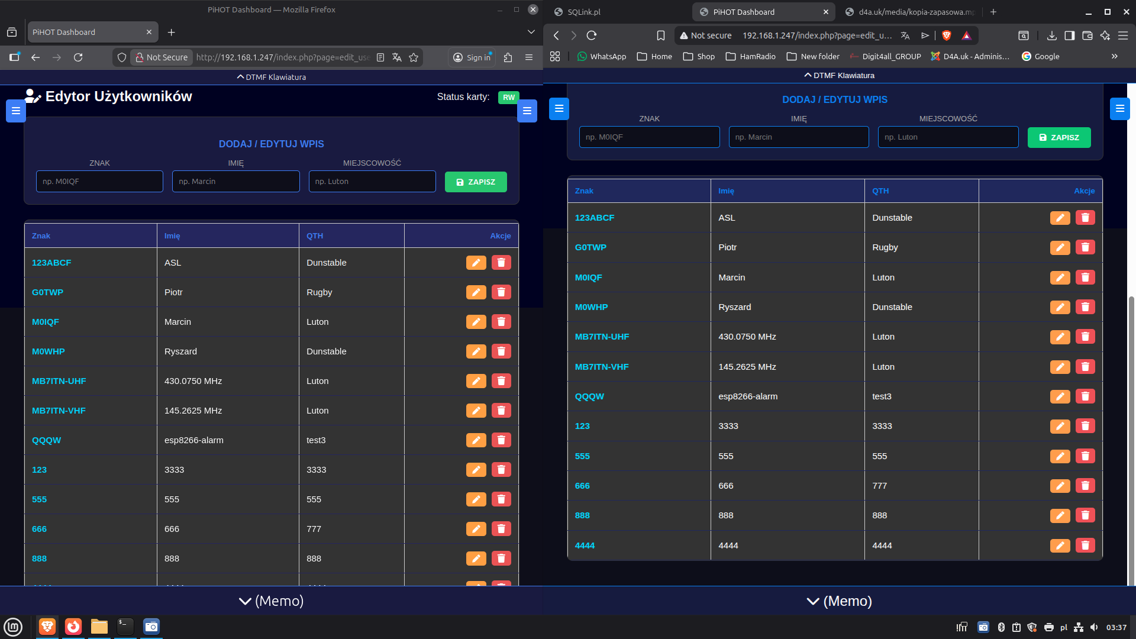Toggle Firefox sidebar button
The image size is (1136, 639).
point(14,57)
